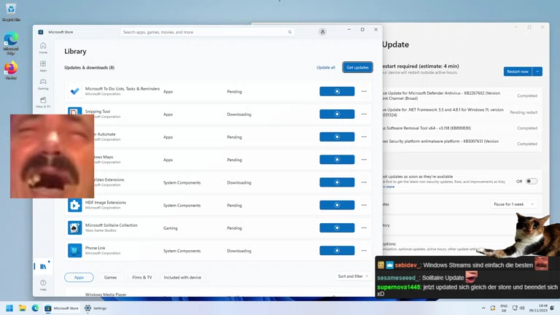The width and height of the screenshot is (560, 315).
Task: Open the Library sidebar icon
Action: tap(43, 266)
